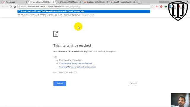Launch Running Windows Network Diagnostics link
Image resolution: width=190 pixels, height=107 pixels.
pos(77,67)
